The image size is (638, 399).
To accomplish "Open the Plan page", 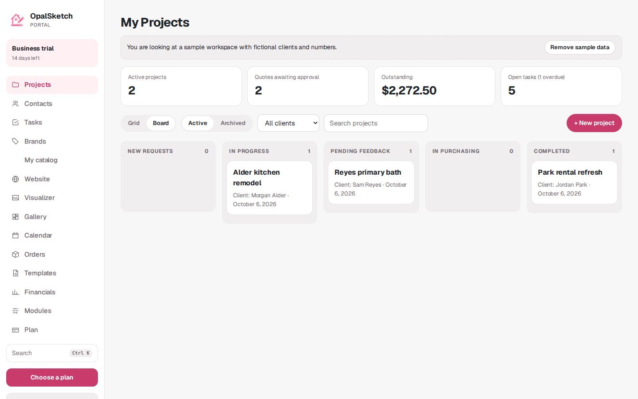I will [x=52, y=330].
